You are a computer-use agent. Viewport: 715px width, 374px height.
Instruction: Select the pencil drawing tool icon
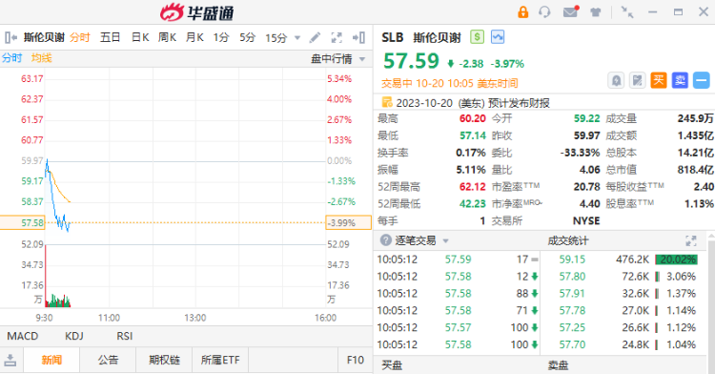315,37
